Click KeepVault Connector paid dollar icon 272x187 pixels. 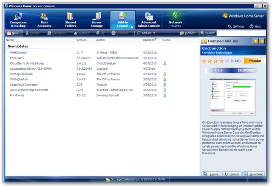tap(164, 85)
